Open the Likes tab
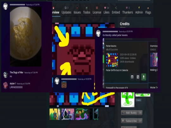This screenshot has height=128, width=171. click(x=106, y=10)
